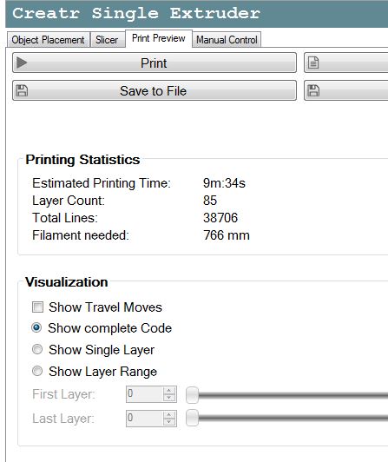Screen dimensions: 388x462
Task: Click into the First Layer number field
Action: (x=144, y=394)
